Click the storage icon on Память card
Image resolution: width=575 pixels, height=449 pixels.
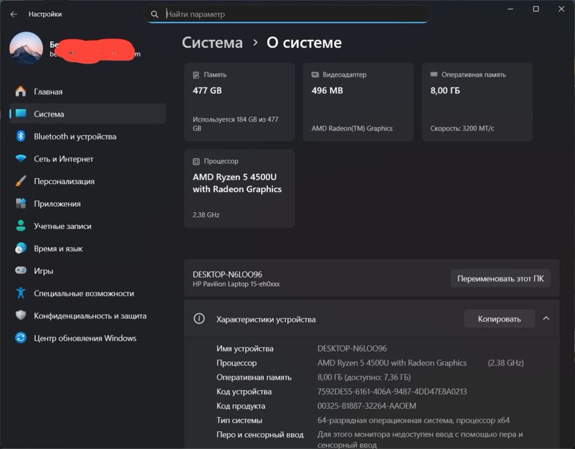point(196,75)
